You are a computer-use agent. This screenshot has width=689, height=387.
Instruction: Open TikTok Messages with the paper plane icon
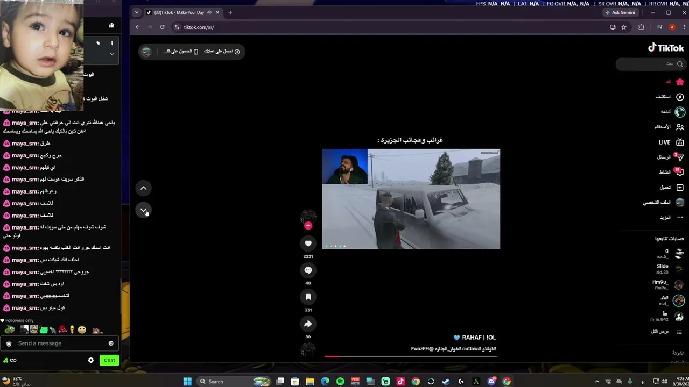pyautogui.click(x=679, y=157)
